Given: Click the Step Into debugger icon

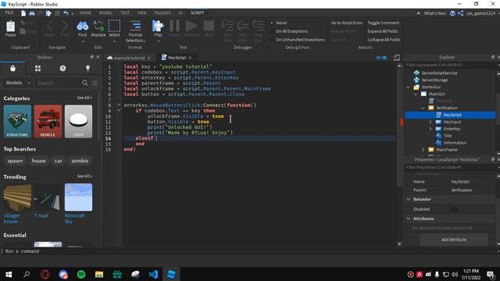Looking at the screenshot, I should [x=227, y=26].
